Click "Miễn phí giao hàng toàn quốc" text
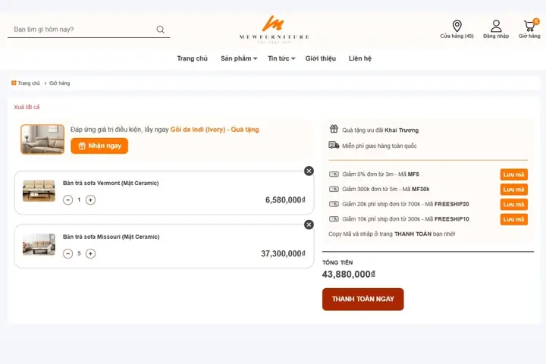The width and height of the screenshot is (546, 364). pos(379,146)
